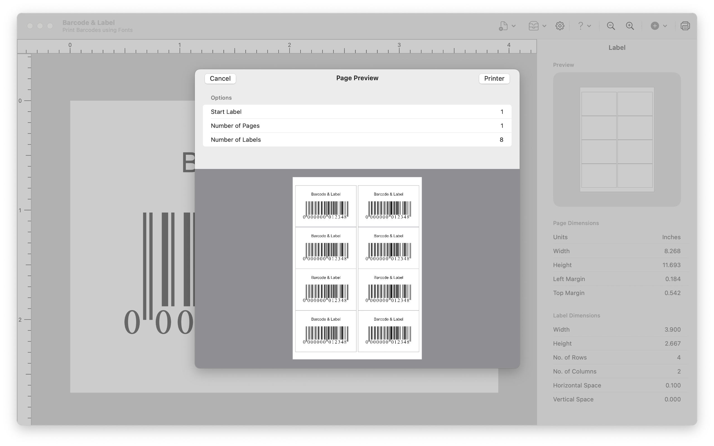Expand the help dropdown chevron
This screenshot has width=714, height=446.
(x=589, y=26)
